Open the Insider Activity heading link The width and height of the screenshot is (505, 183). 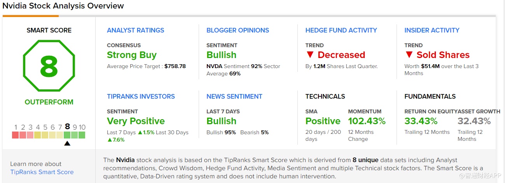pyautogui.click(x=432, y=30)
